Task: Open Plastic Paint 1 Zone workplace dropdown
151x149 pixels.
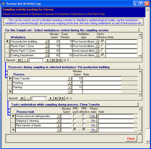Action: pos(47,46)
